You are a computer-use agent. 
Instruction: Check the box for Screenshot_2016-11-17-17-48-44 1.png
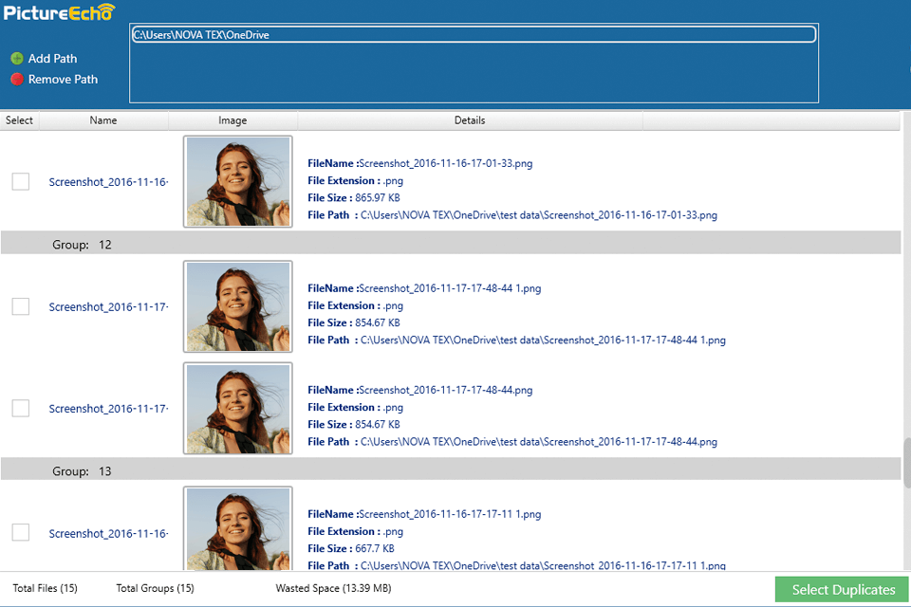click(x=20, y=306)
